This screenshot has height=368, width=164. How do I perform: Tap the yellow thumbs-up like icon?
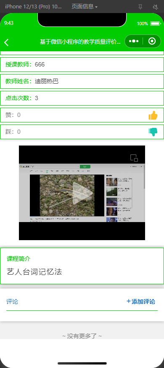coord(153,116)
